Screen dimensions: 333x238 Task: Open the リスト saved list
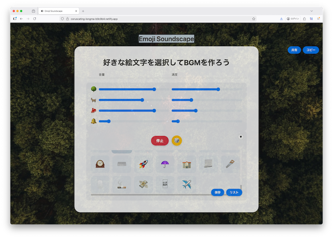tap(234, 192)
